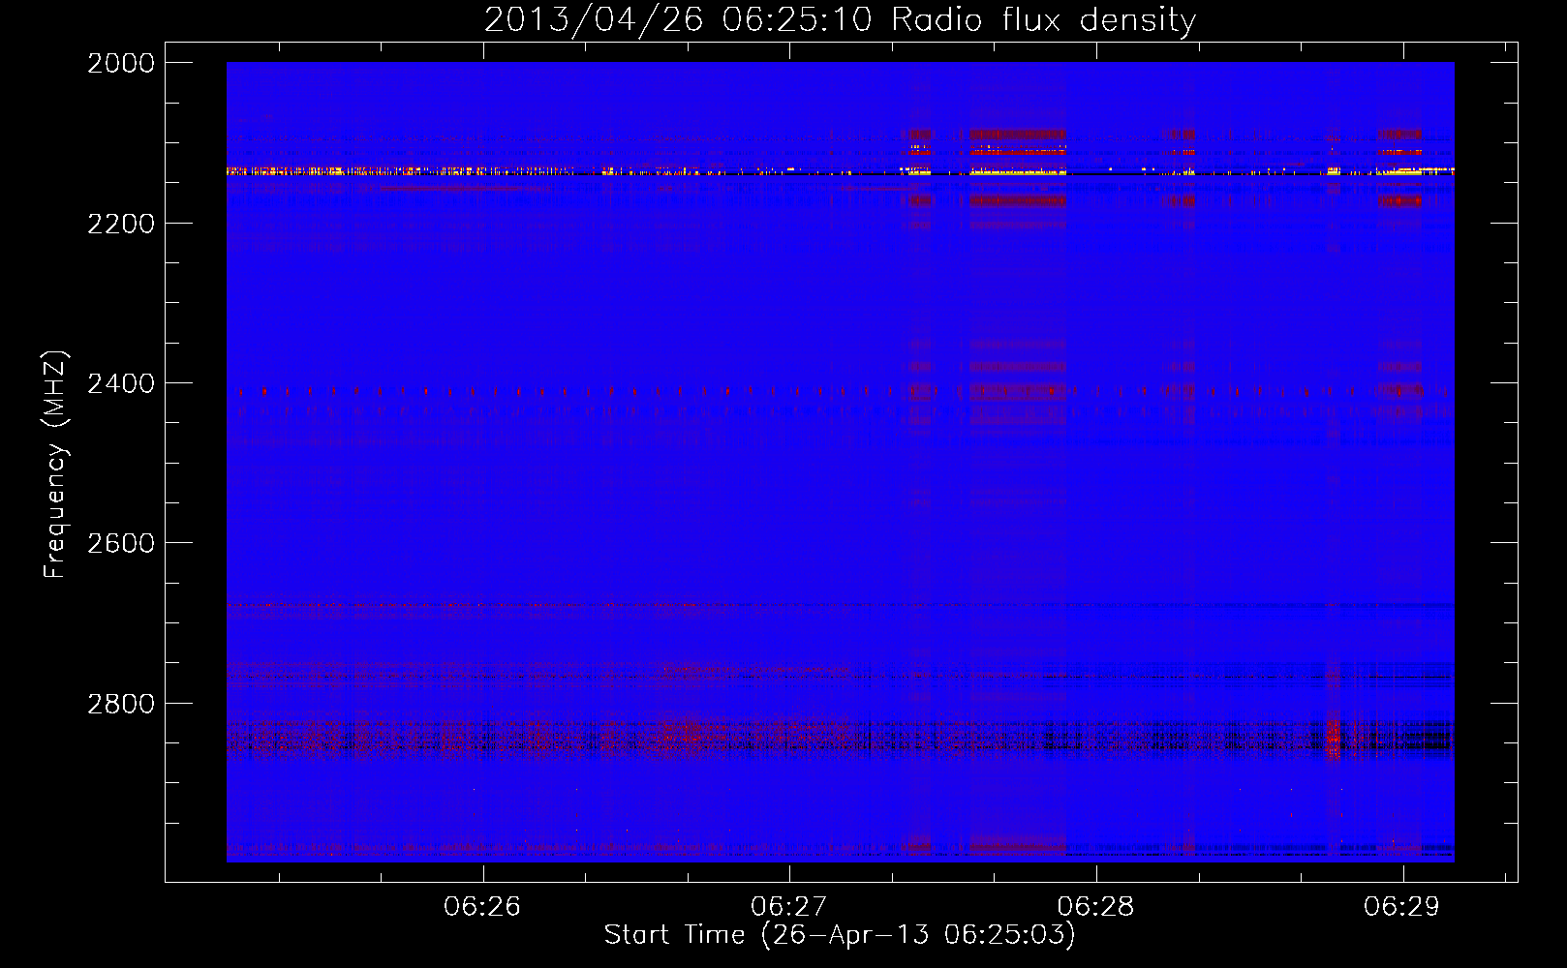Click the '06:28' time axis label

[1095, 906]
